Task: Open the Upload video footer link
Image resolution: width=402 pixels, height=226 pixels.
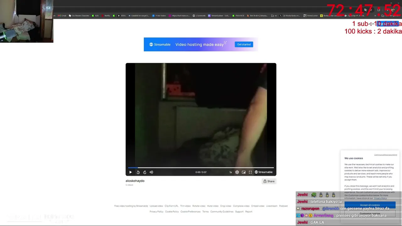Action: tap(156, 206)
